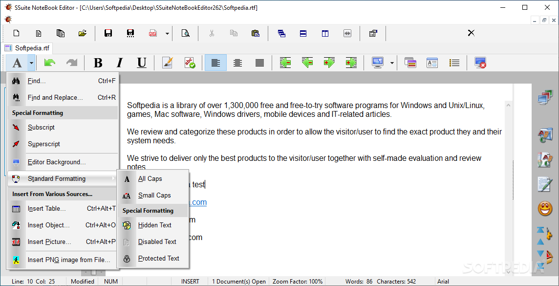Apply Small Caps formatting
Image resolution: width=559 pixels, height=286 pixels.
pos(153,196)
